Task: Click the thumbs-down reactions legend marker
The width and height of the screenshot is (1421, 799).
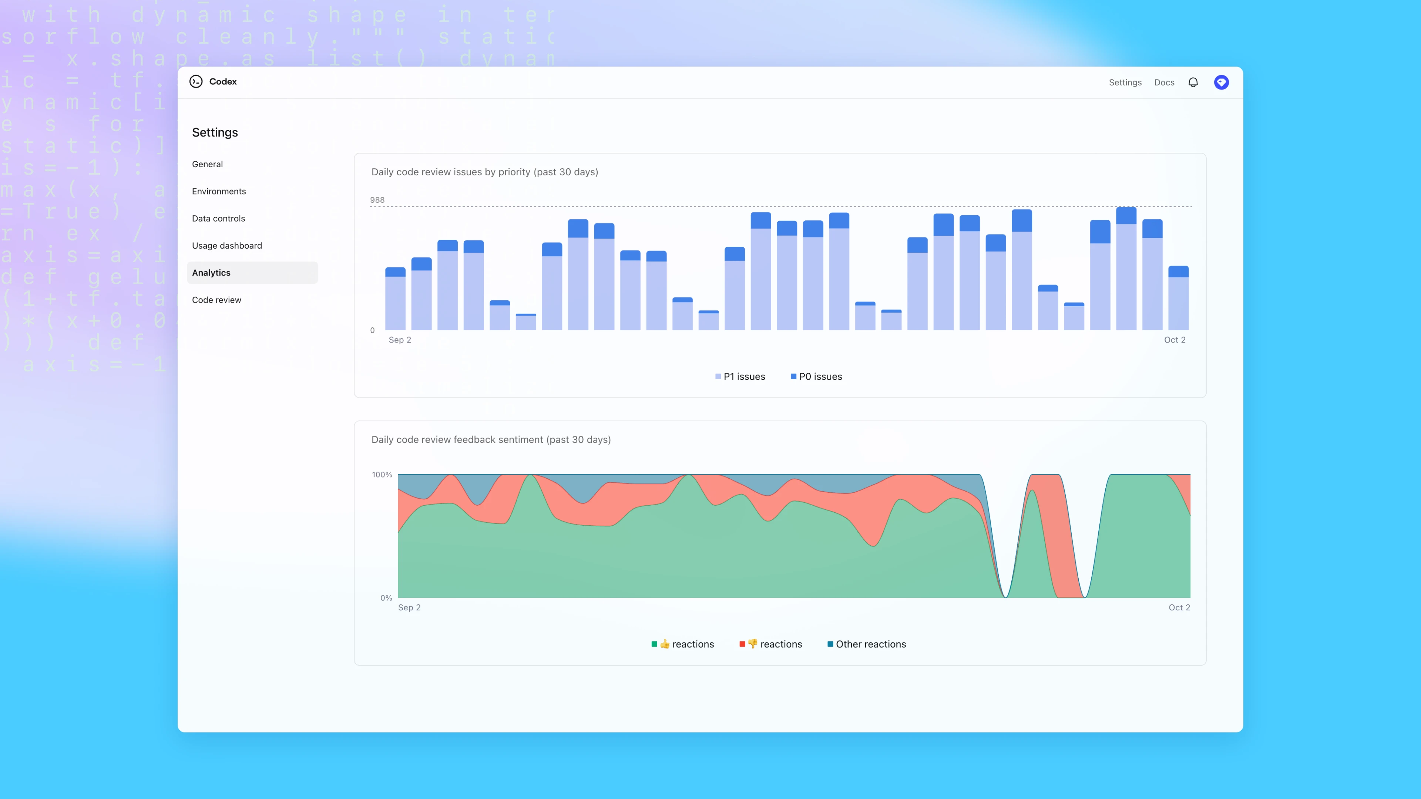Action: point(743,644)
